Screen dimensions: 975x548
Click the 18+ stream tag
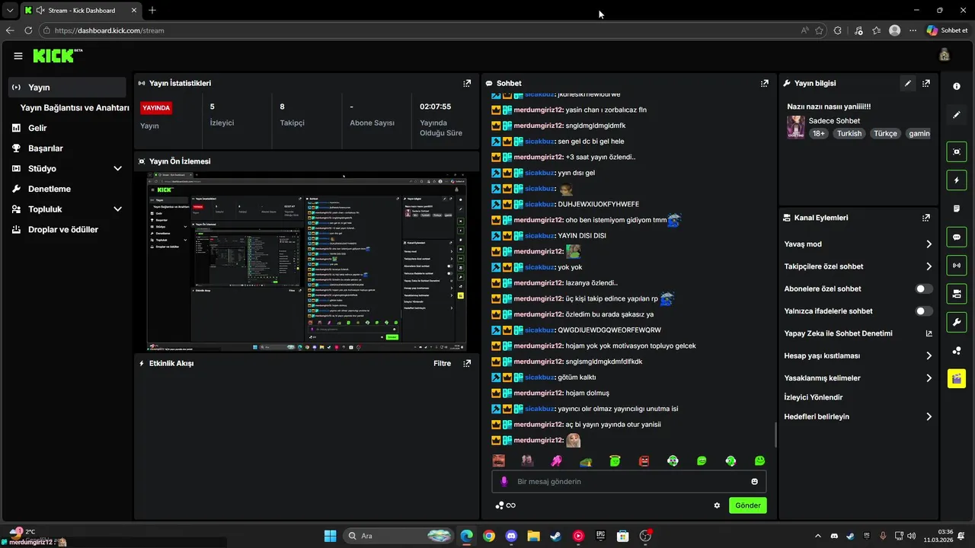pos(819,133)
